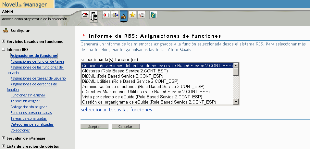Viewport: 310px width, 149px height.
Task: Click the Informe RBS label
Action: tap(18, 50)
